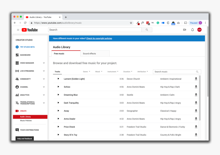Download the Schizo track

tap(196, 87)
